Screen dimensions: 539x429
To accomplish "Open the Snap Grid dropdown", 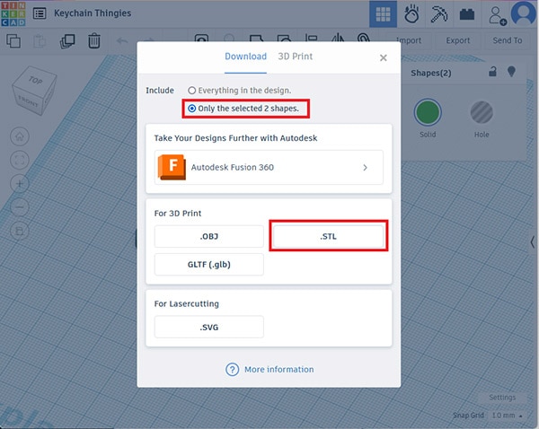I will click(508, 416).
